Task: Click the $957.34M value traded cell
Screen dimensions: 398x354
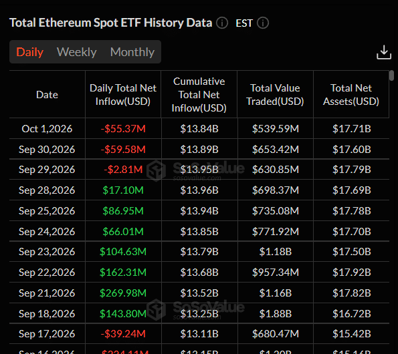Action: pyautogui.click(x=276, y=272)
